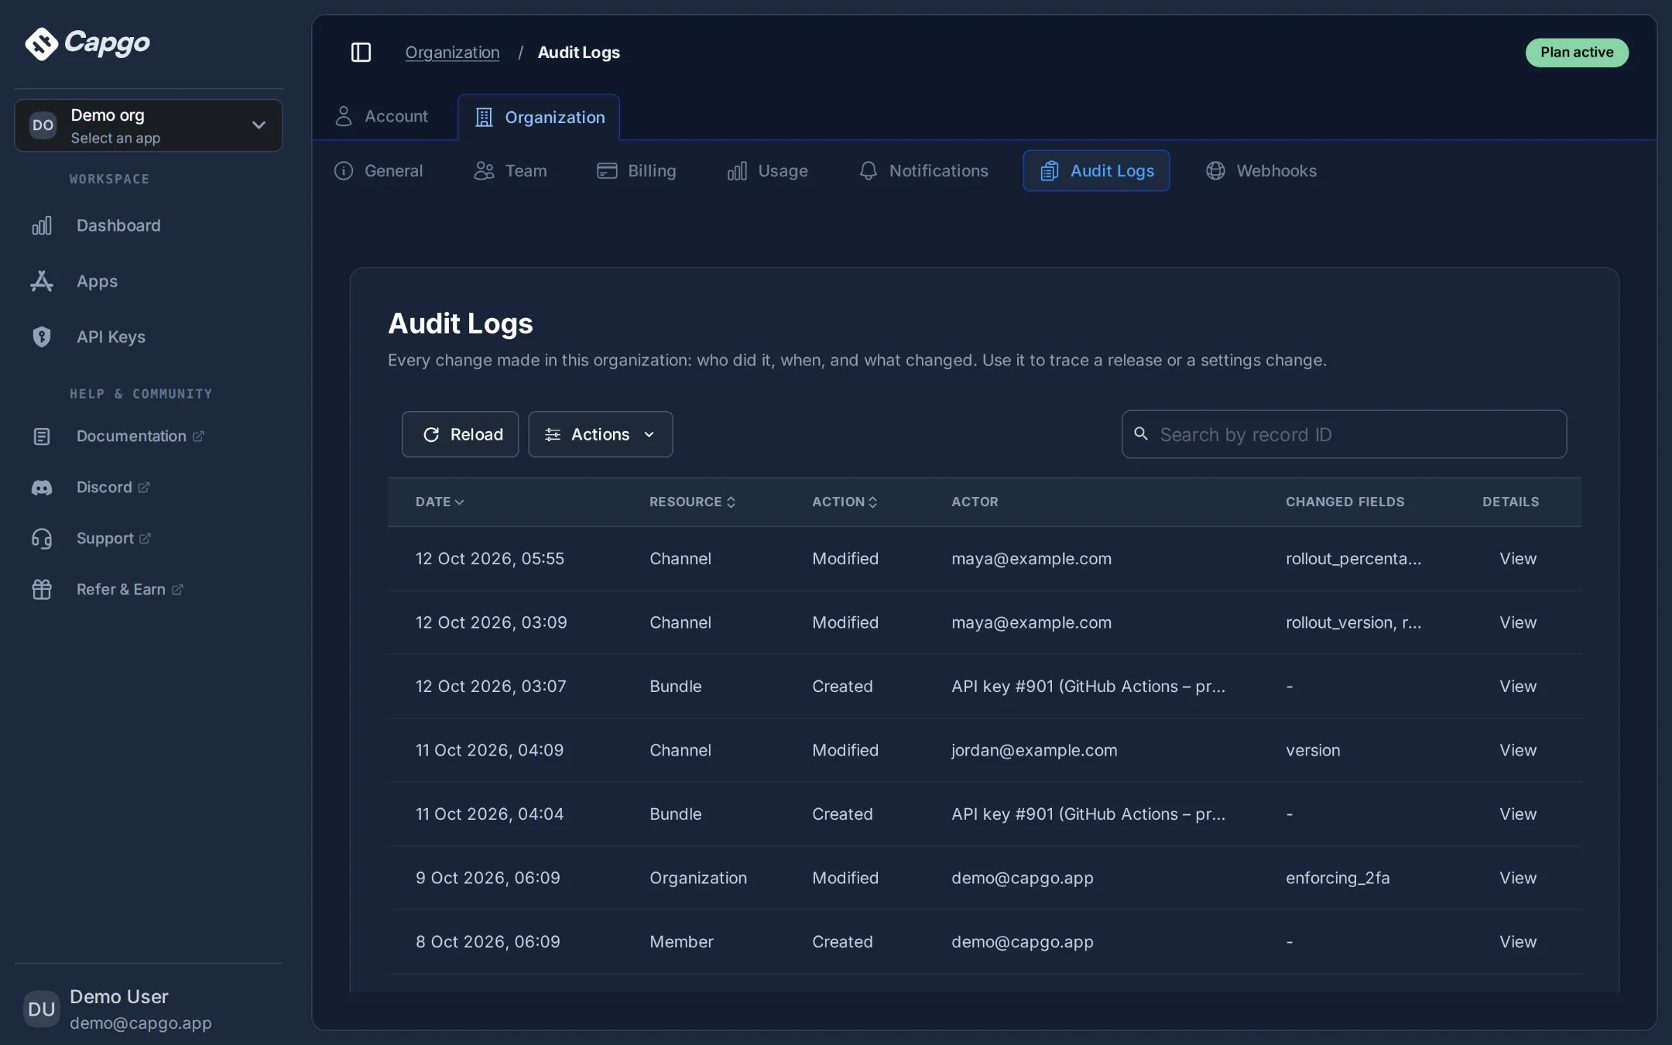
Task: Click the Capgo logo
Action: (87, 43)
